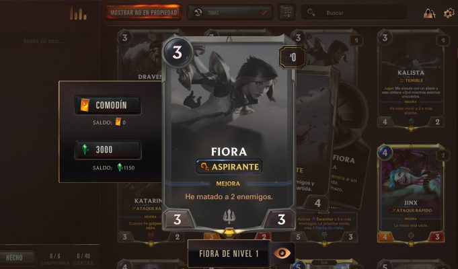The width and height of the screenshot is (458, 269).
Task: Open the advanced filters icon button
Action: pos(287,13)
